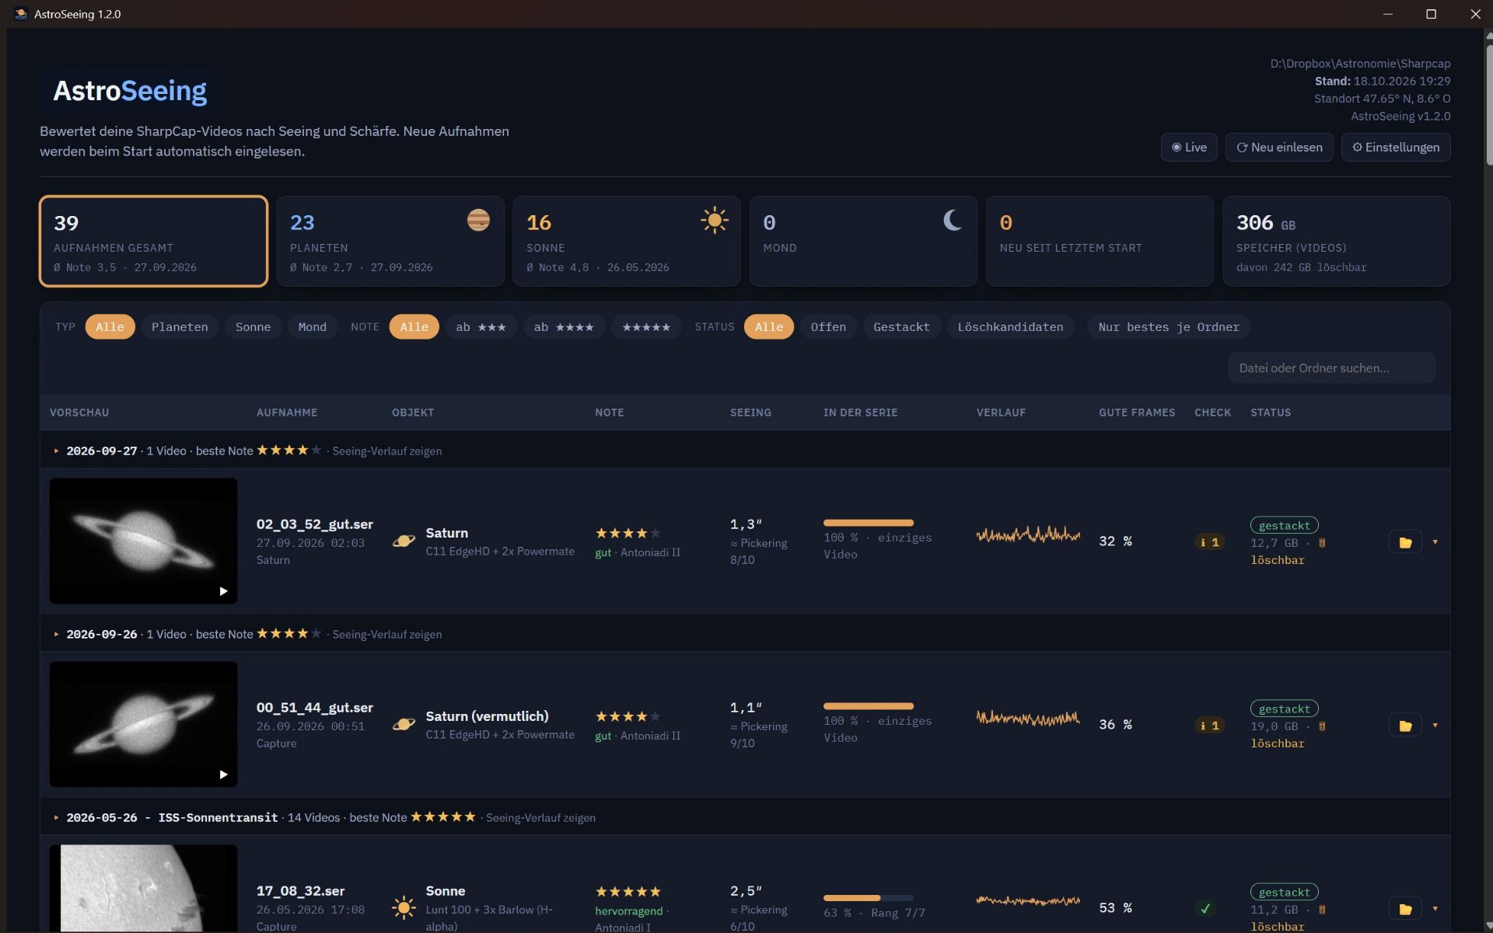The image size is (1493, 933).
Task: Expand the 2026-09-26 group row
Action: pos(56,634)
